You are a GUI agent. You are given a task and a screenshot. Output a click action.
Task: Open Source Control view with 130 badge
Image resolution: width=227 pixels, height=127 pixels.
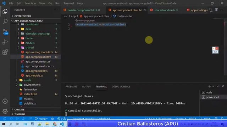[5, 32]
